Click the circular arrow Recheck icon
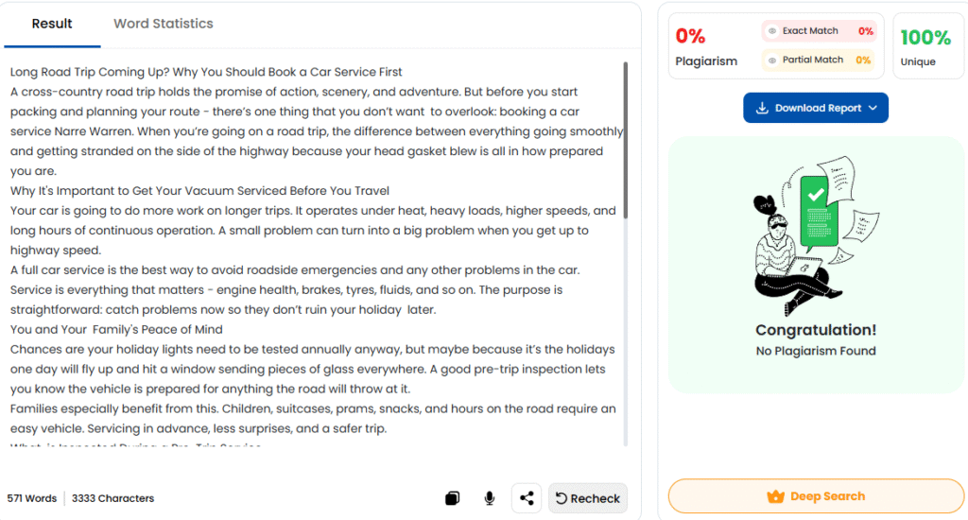 click(561, 498)
